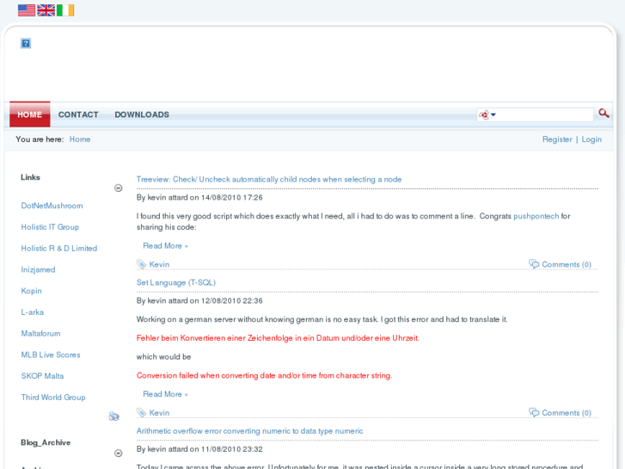
Task: Open the DotNetMushroom link
Action: click(52, 206)
